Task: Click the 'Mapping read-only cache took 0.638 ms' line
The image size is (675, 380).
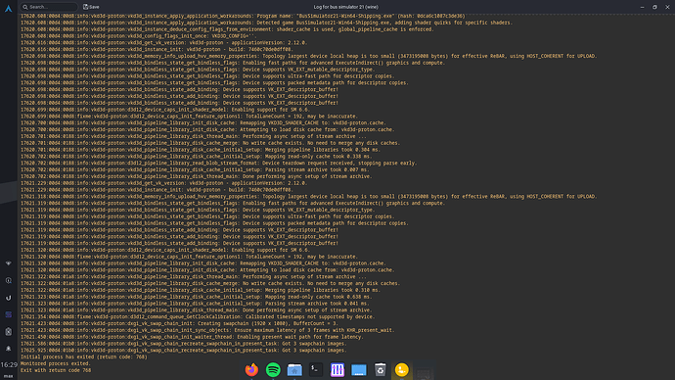Action: (197, 297)
